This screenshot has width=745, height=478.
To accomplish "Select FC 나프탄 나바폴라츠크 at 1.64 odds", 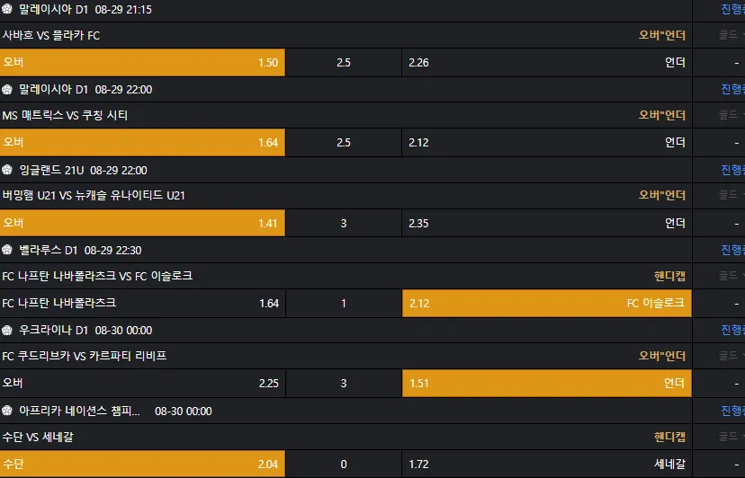I will (x=142, y=303).
